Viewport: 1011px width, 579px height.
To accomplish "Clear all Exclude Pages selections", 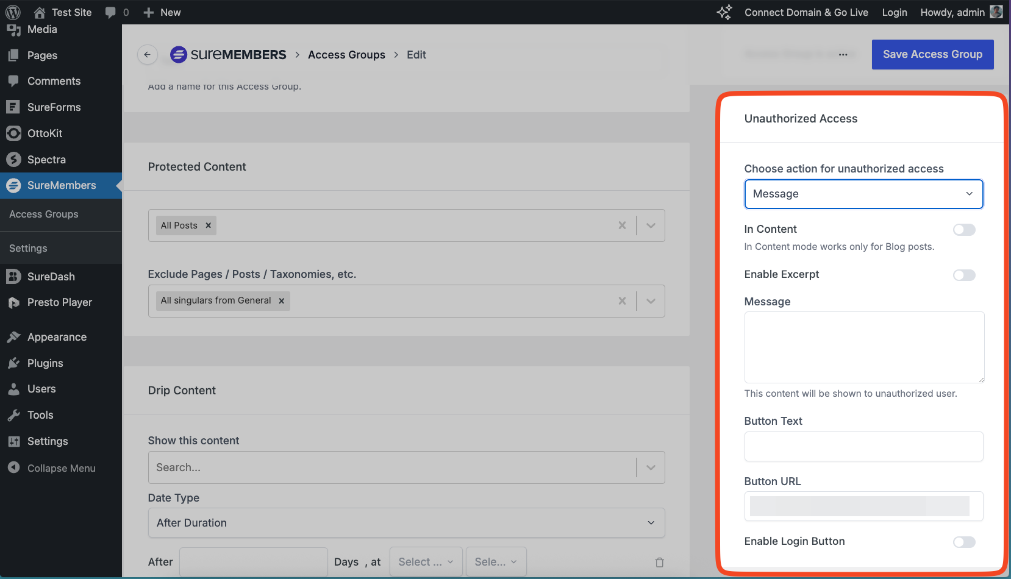I will point(622,300).
